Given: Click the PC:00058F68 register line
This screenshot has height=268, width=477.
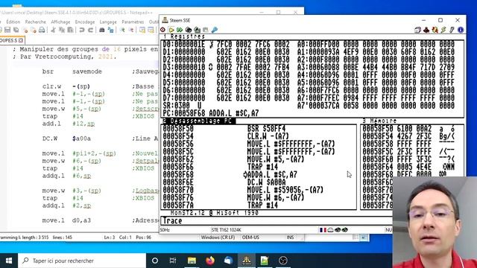Looking at the screenshot, I should click(x=210, y=113).
